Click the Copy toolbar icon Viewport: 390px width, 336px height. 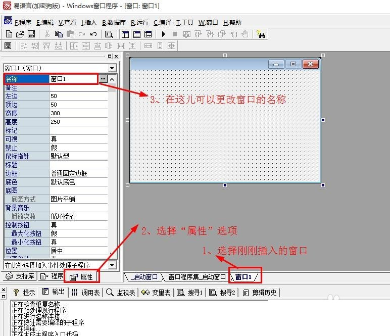tap(59, 34)
